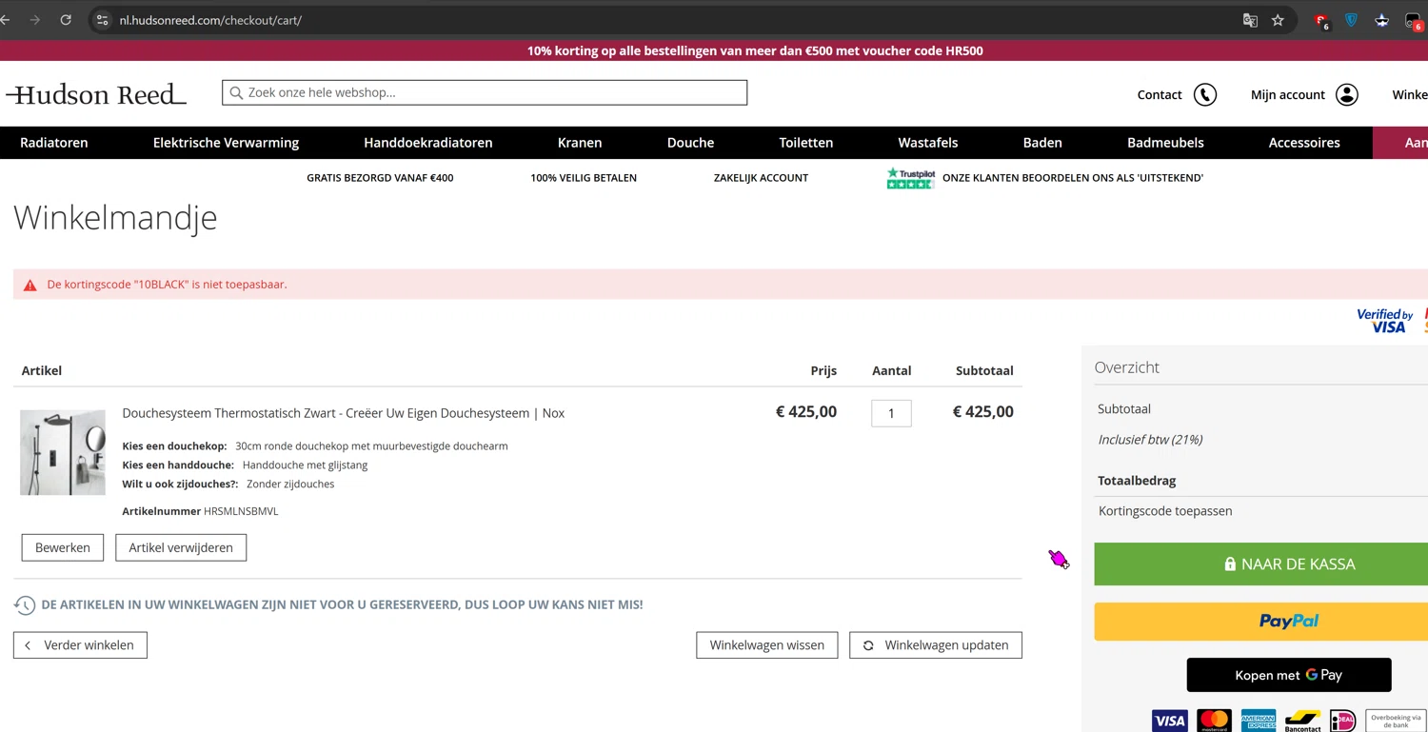Click the Overboeking via de bank icon
The image size is (1428, 732).
tap(1396, 721)
